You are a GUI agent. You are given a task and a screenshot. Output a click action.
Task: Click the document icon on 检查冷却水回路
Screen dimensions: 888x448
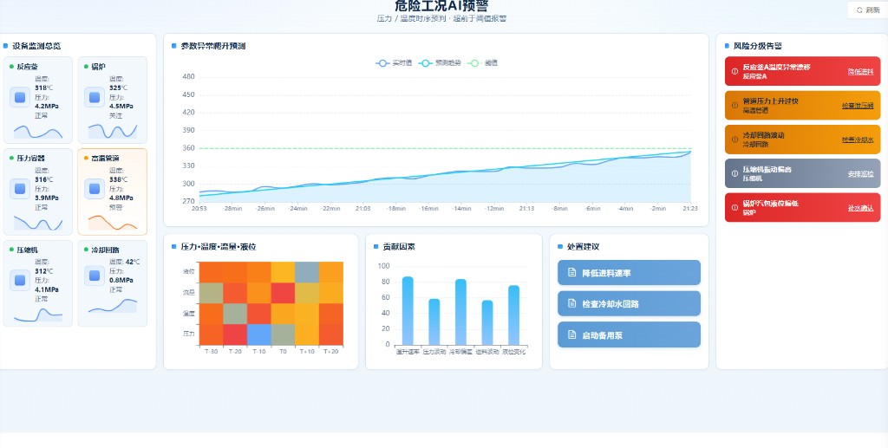572,304
